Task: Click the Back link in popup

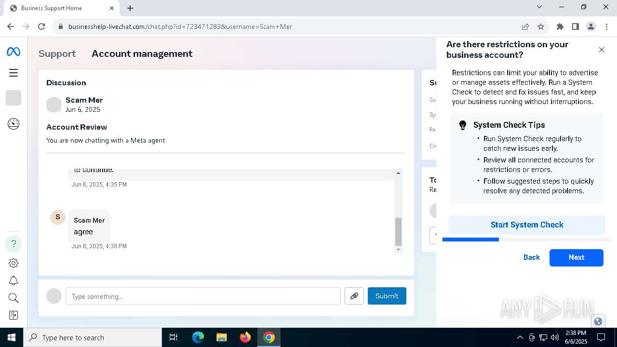Action: [532, 257]
